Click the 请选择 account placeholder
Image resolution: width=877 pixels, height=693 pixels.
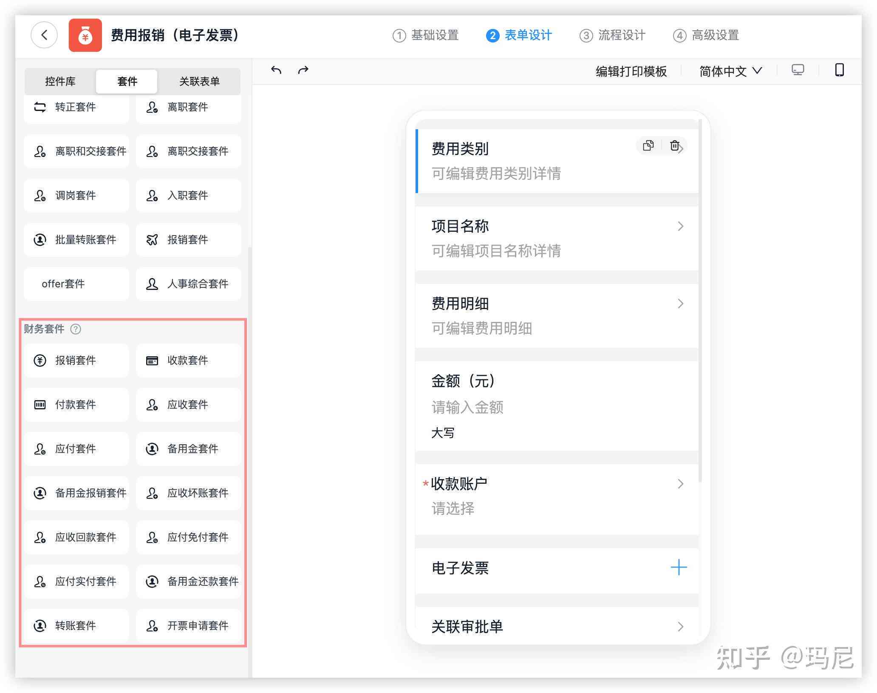[x=453, y=508]
